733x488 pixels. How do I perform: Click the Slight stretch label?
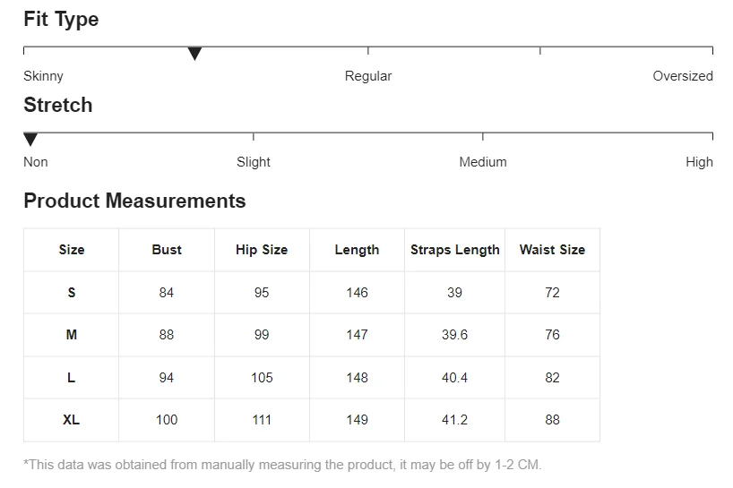pyautogui.click(x=253, y=162)
